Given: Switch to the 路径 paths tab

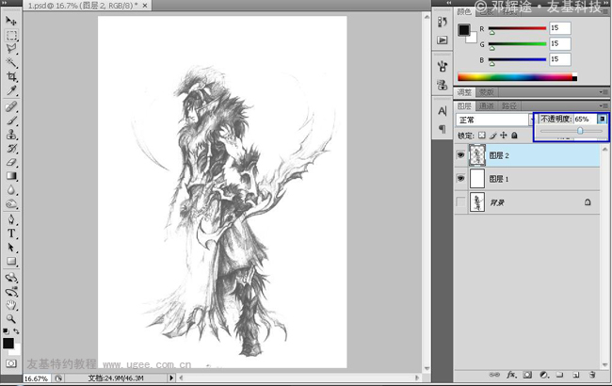Looking at the screenshot, I should click(x=509, y=106).
